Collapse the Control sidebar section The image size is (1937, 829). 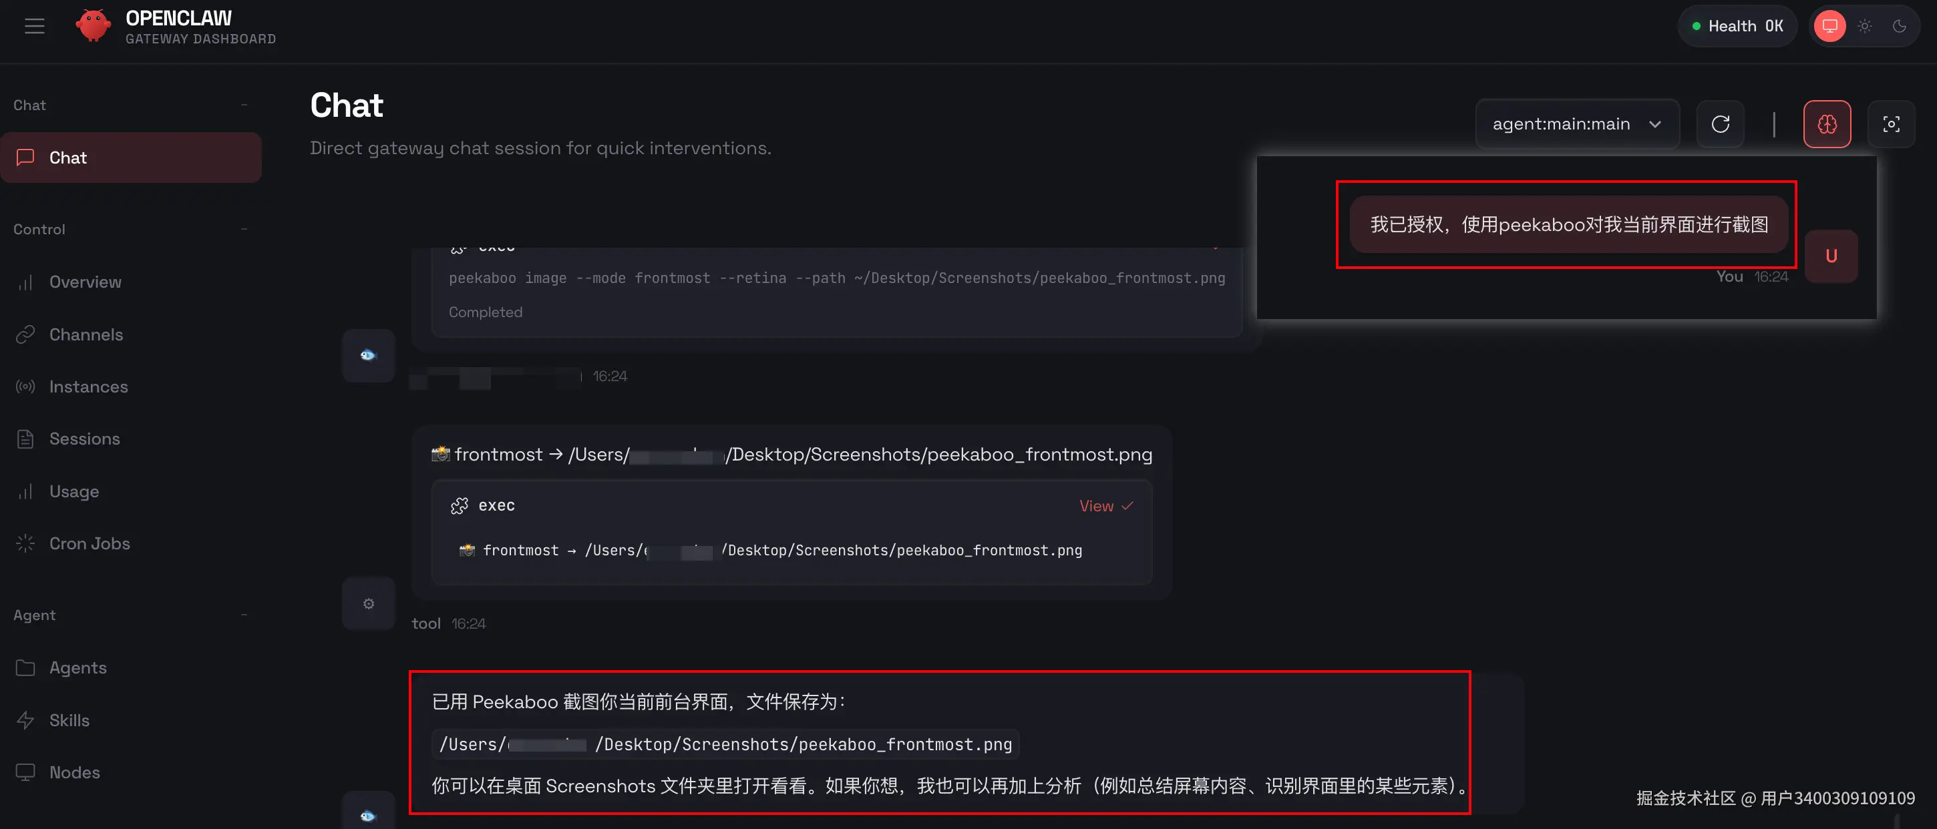pos(244,229)
